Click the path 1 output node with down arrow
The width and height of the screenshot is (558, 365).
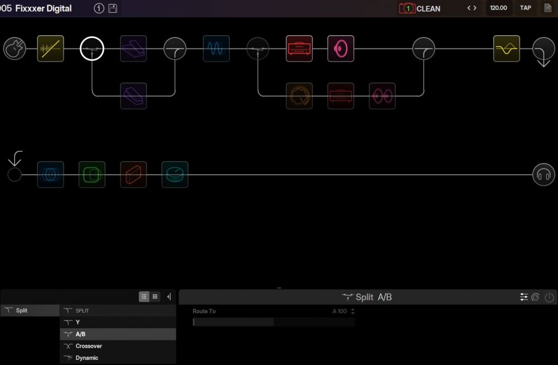click(543, 50)
